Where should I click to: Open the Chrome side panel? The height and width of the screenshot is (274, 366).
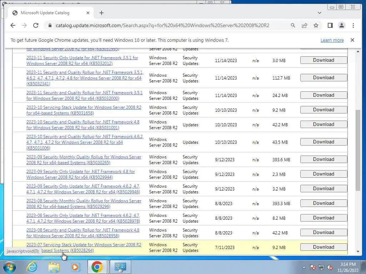(x=330, y=25)
